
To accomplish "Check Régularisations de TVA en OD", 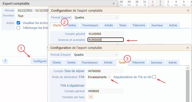I will coord(154,77).
